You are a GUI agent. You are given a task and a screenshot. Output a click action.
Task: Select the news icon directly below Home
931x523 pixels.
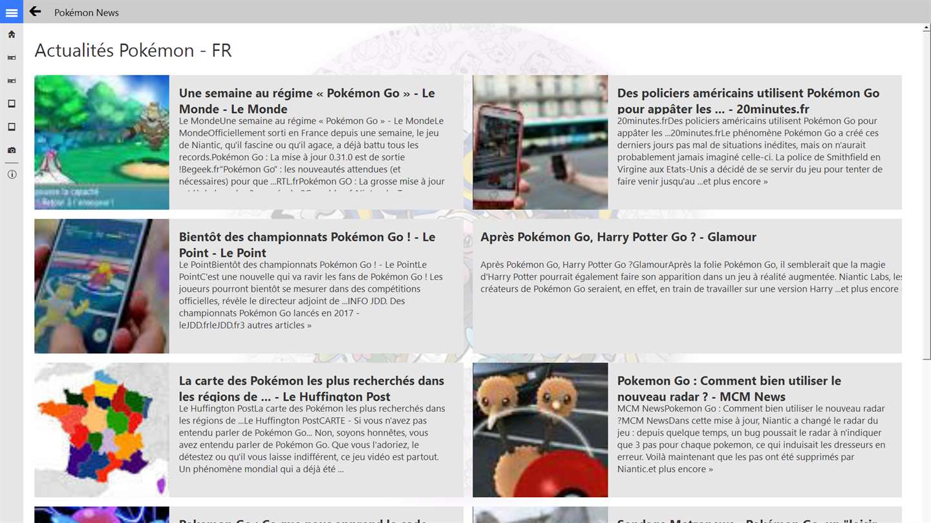pos(12,57)
